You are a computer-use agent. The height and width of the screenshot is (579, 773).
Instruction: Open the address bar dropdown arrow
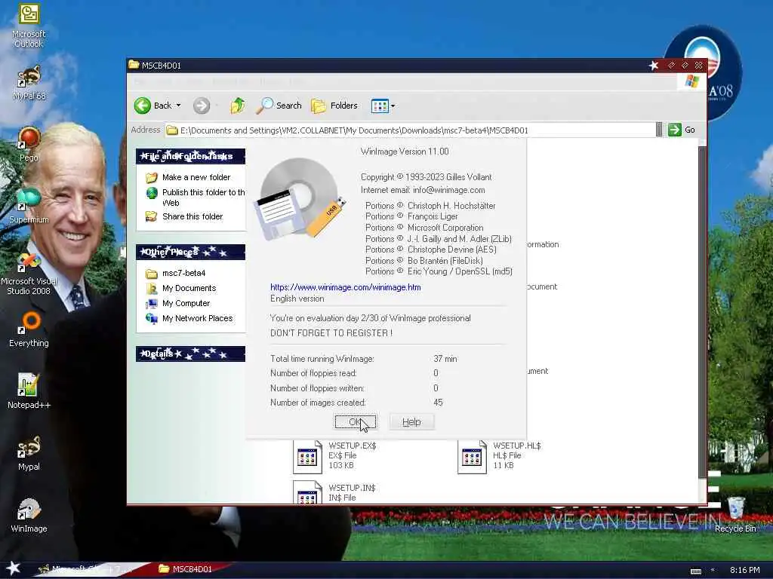point(659,130)
